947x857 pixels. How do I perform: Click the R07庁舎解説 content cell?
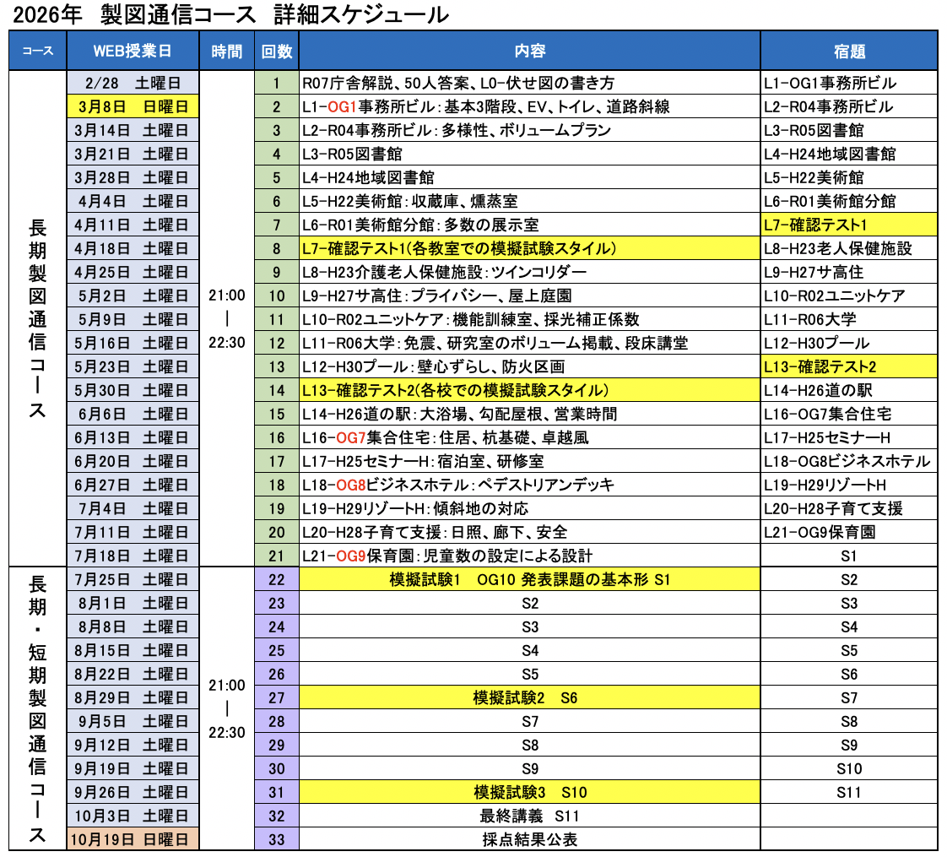[x=529, y=83]
